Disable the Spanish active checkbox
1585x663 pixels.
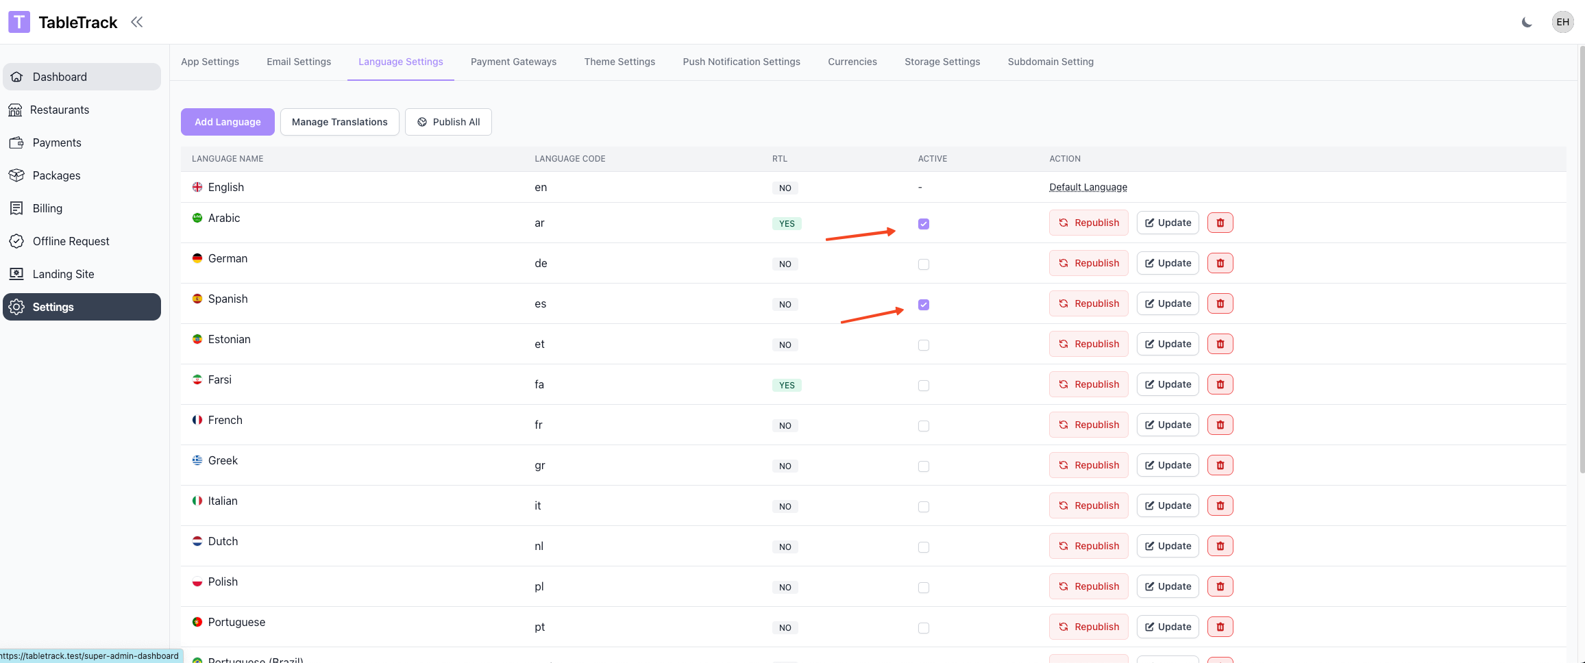click(x=924, y=305)
